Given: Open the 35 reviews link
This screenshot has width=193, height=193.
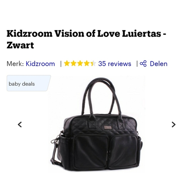Looking at the screenshot, I should point(115,64).
